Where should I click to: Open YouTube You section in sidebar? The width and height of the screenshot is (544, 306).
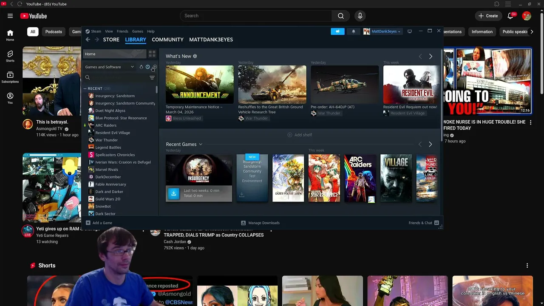(10, 98)
